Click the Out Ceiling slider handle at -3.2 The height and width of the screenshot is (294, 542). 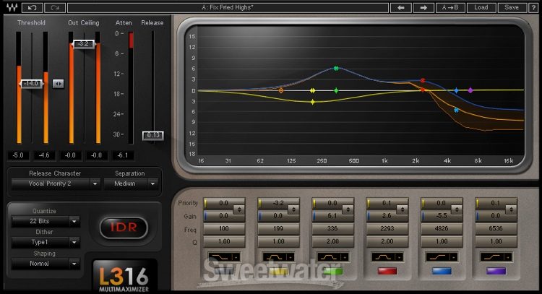click(x=84, y=44)
